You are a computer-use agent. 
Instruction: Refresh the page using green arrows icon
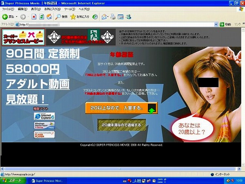coord(42,17)
